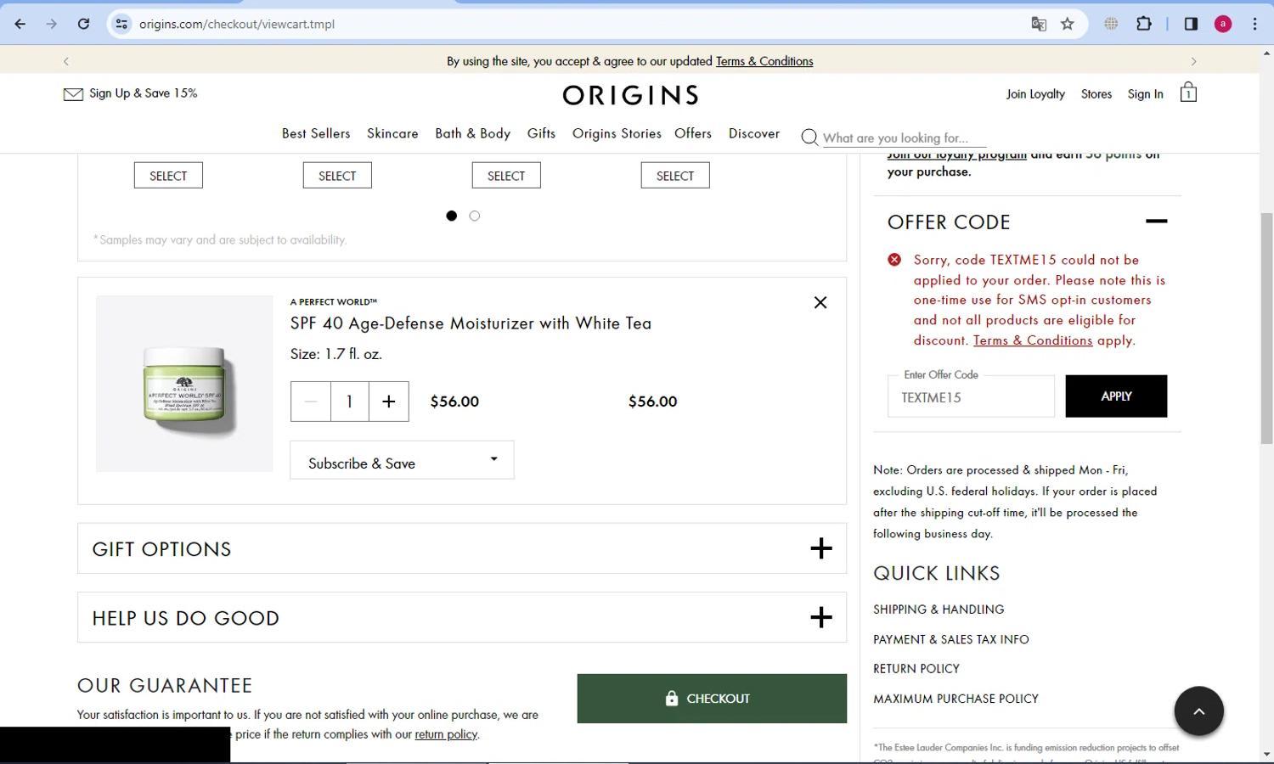Click the red error icon in Offer Code

pos(894,260)
